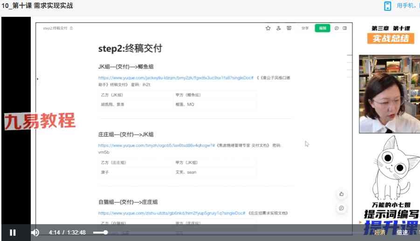Pause the video playback
The width and height of the screenshot is (420, 241).
13,232
